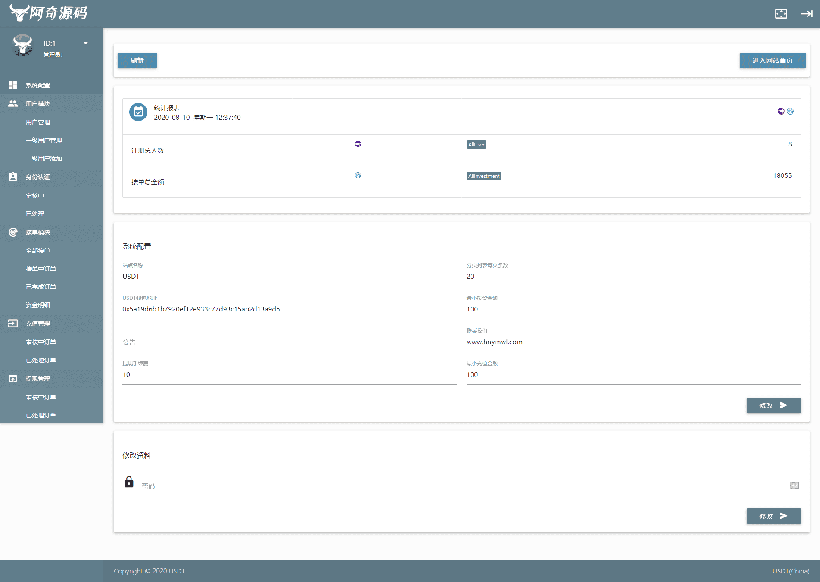Click the blue icon in 接单总金额 row
This screenshot has width=820, height=582.
(x=358, y=175)
